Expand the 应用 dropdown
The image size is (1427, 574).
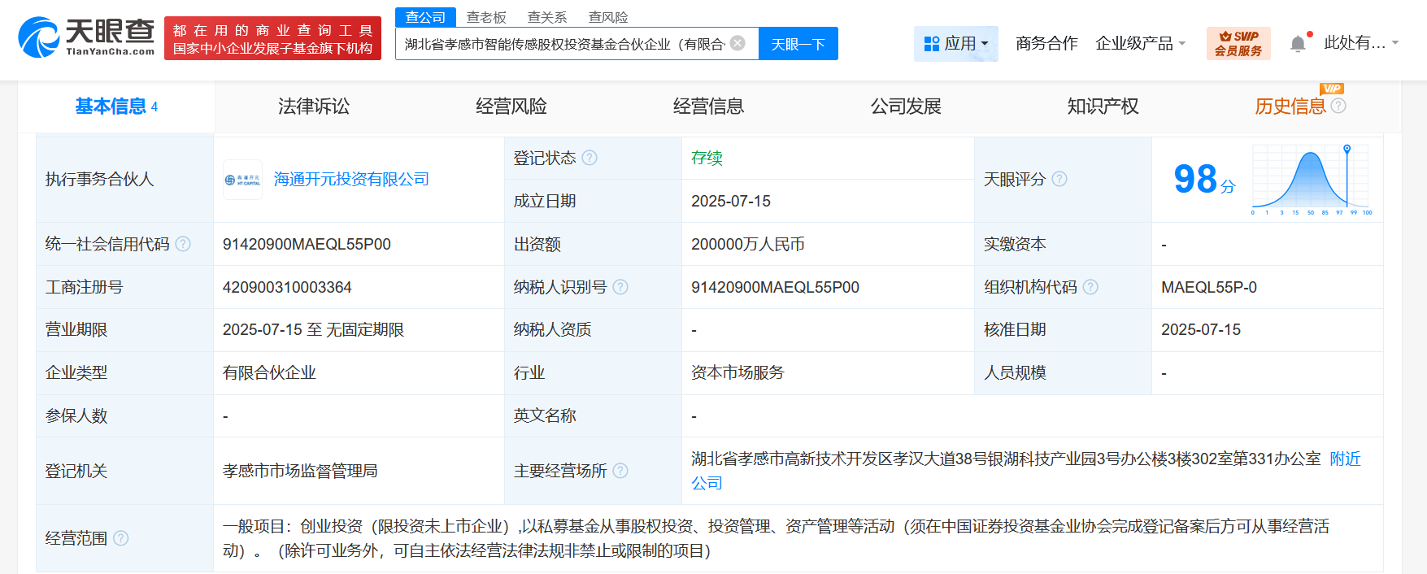tap(956, 43)
